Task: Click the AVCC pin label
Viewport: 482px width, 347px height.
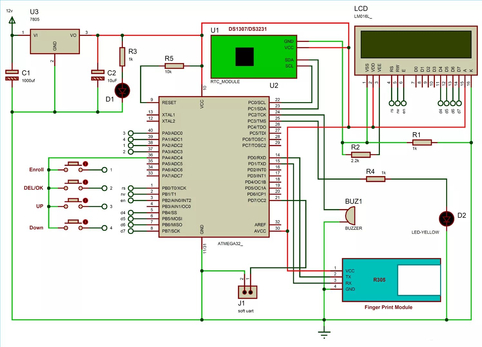Action: 260,231
